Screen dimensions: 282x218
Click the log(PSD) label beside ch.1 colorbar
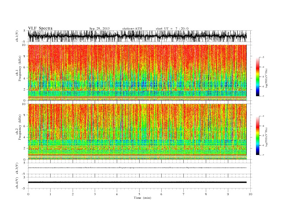(267, 78)
